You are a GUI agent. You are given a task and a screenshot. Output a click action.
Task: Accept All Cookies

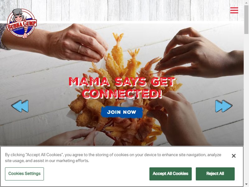tap(170, 174)
